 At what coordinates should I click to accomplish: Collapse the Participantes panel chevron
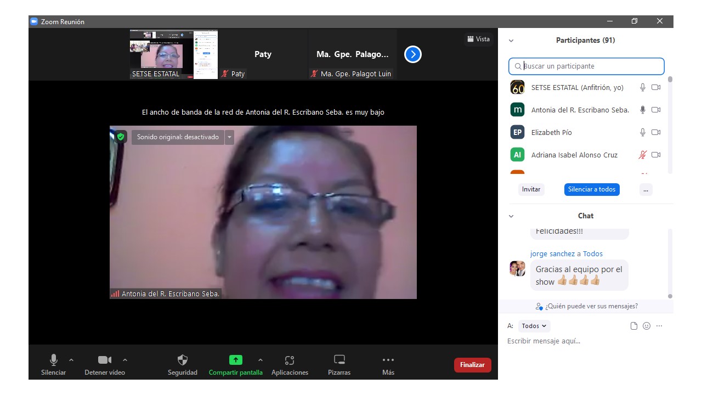tap(511, 41)
